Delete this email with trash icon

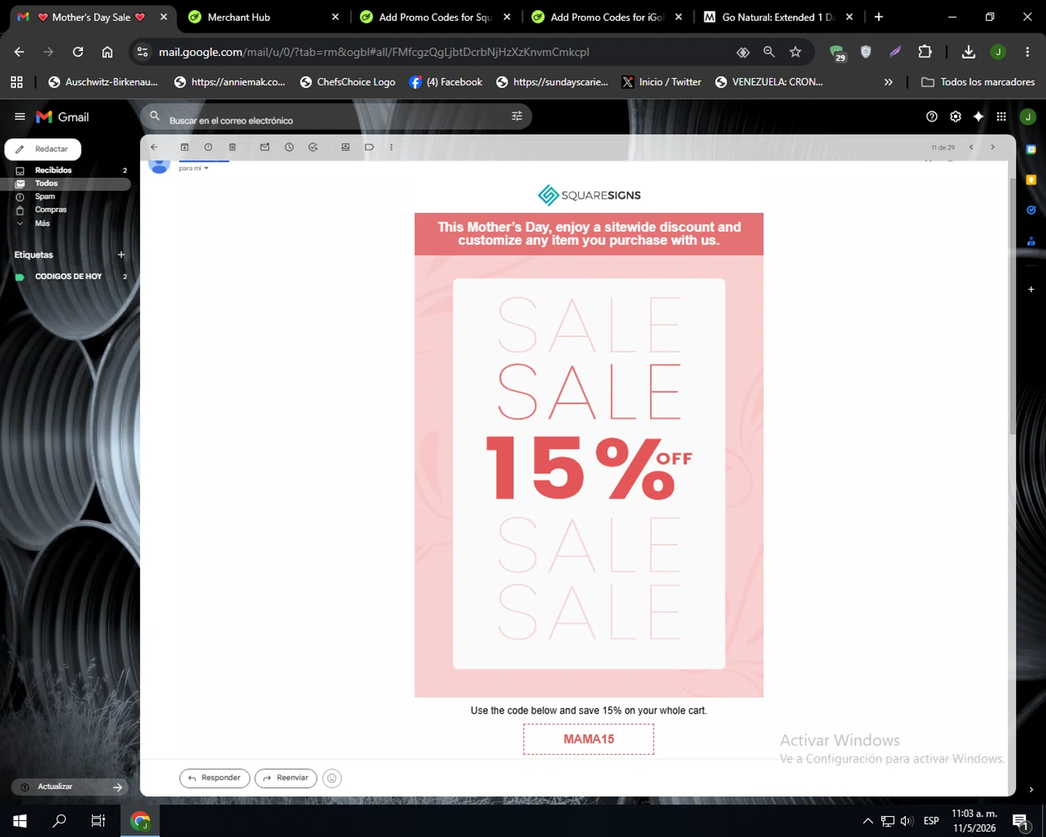click(232, 147)
